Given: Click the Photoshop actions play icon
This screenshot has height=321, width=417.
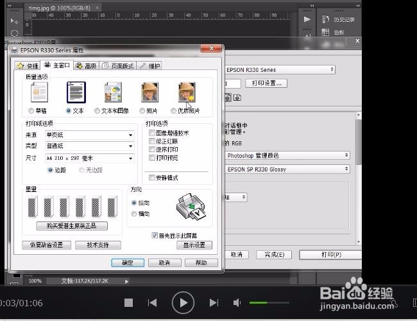Looking at the screenshot, I should [x=307, y=19].
